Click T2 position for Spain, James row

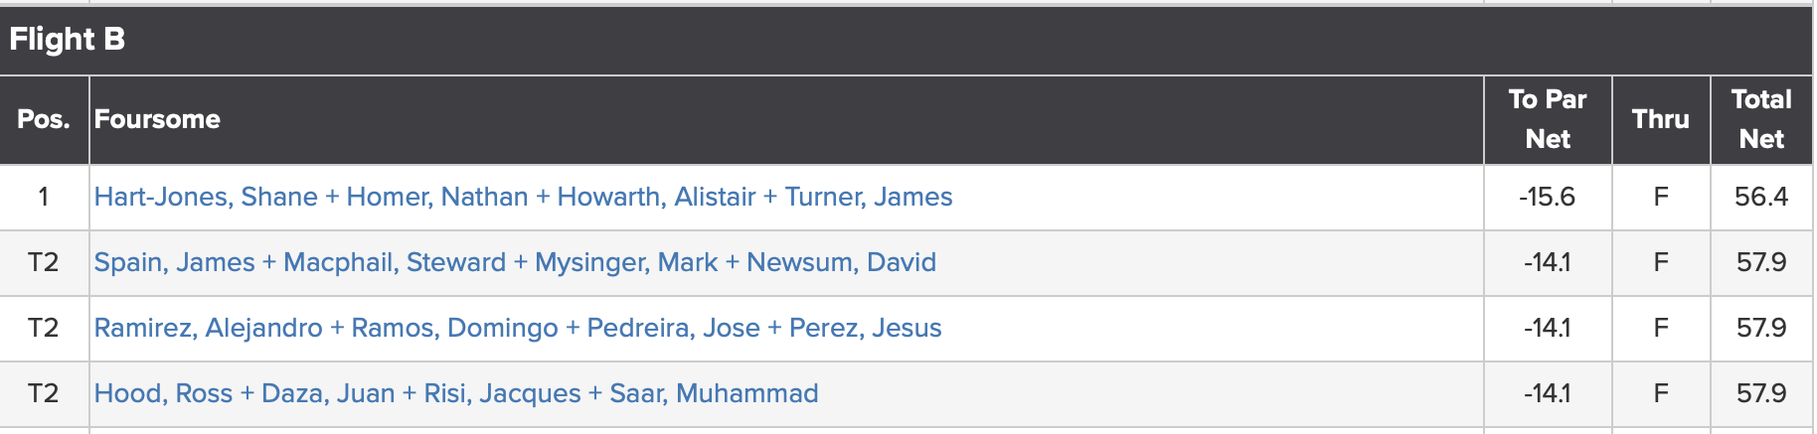tap(44, 262)
